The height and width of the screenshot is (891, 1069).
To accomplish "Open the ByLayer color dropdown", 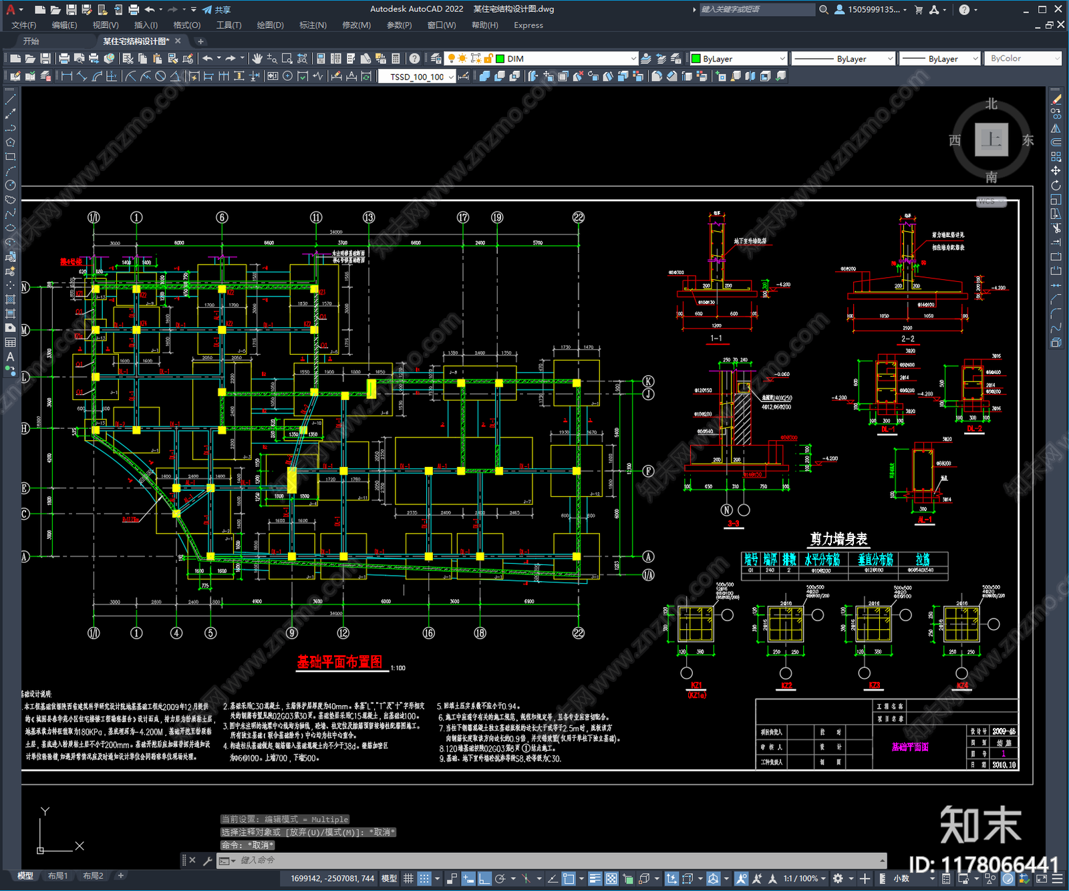I will [738, 59].
